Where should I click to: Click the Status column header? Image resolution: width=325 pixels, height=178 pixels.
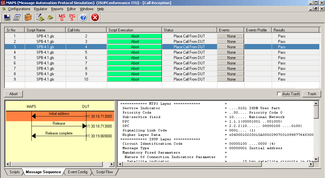[x=189, y=30]
